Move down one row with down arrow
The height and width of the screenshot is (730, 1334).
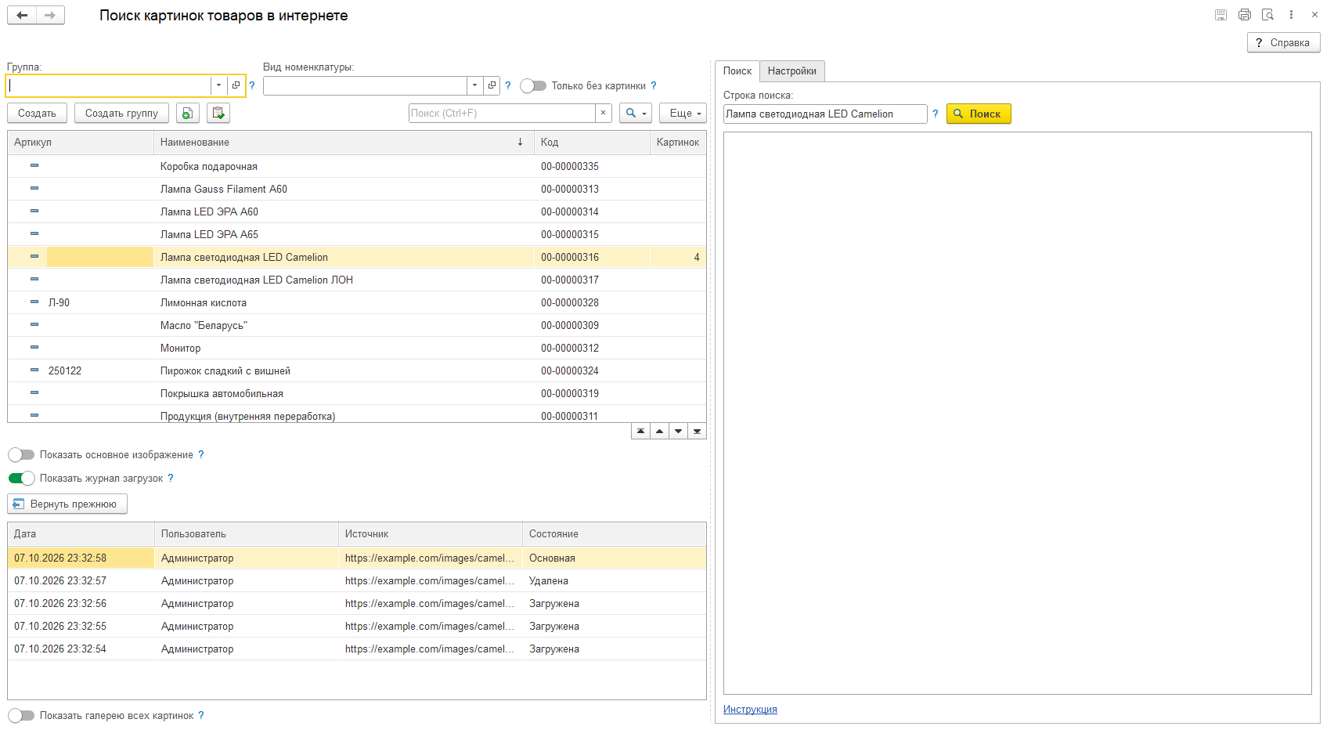pyautogui.click(x=679, y=432)
